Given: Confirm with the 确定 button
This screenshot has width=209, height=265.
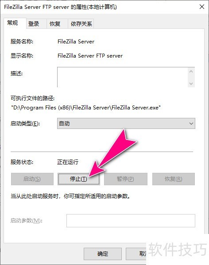Looking at the screenshot, I should click(103, 254).
